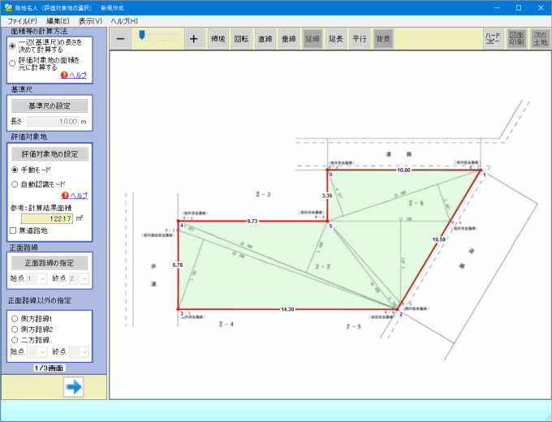
Task: Activate the 回転 (rotate) tool
Action: pyautogui.click(x=241, y=38)
